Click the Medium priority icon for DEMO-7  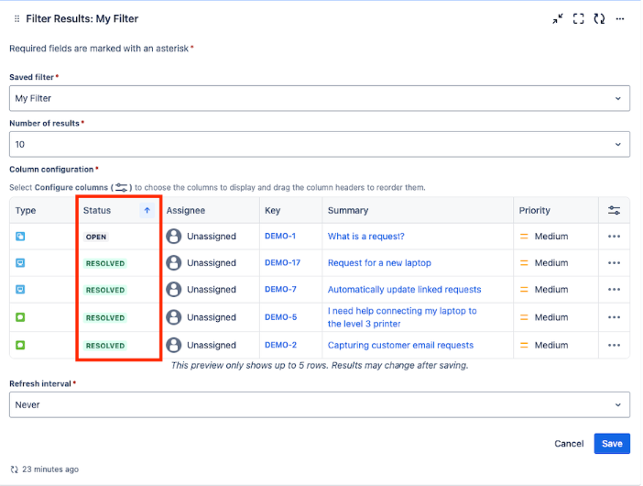pos(524,290)
